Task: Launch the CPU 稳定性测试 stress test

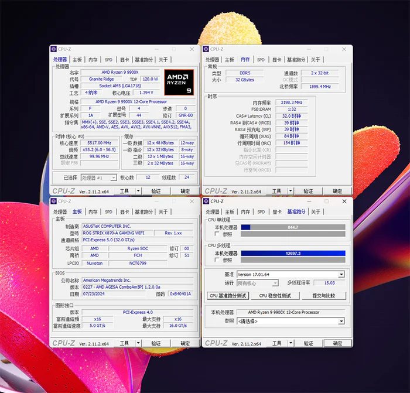Action: [275, 296]
